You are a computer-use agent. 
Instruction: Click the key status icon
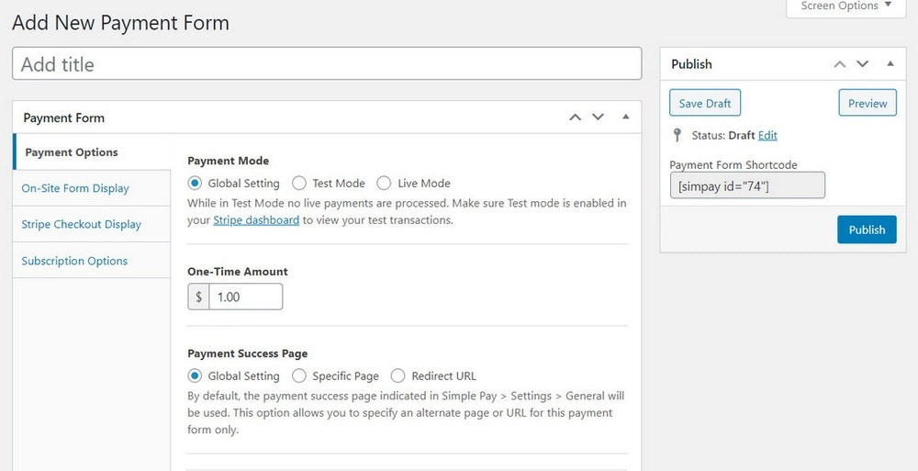coord(678,135)
